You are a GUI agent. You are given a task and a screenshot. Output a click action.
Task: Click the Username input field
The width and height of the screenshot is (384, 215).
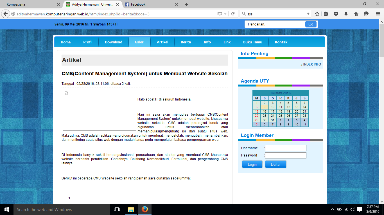click(x=286, y=148)
